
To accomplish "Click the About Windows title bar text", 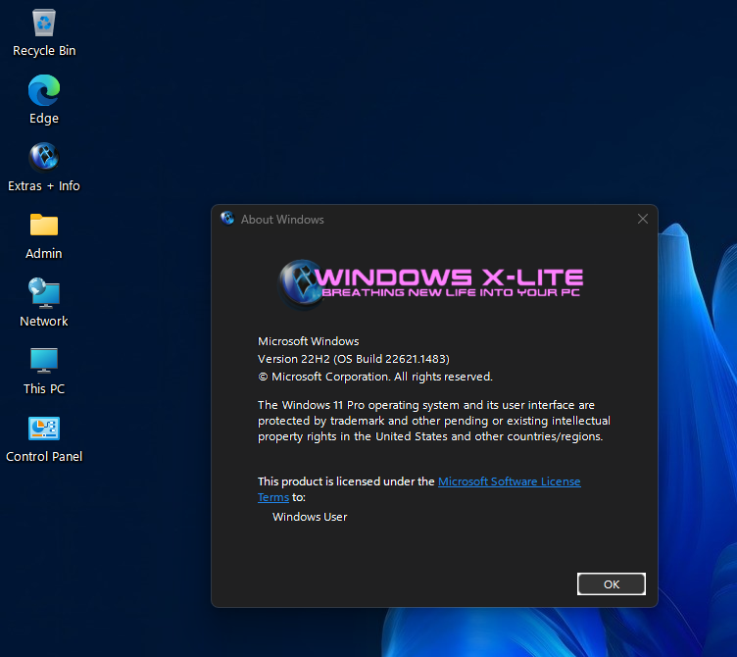I will pyautogui.click(x=282, y=220).
